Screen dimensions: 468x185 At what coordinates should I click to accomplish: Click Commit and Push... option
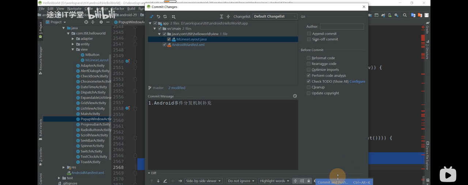coord(344,182)
